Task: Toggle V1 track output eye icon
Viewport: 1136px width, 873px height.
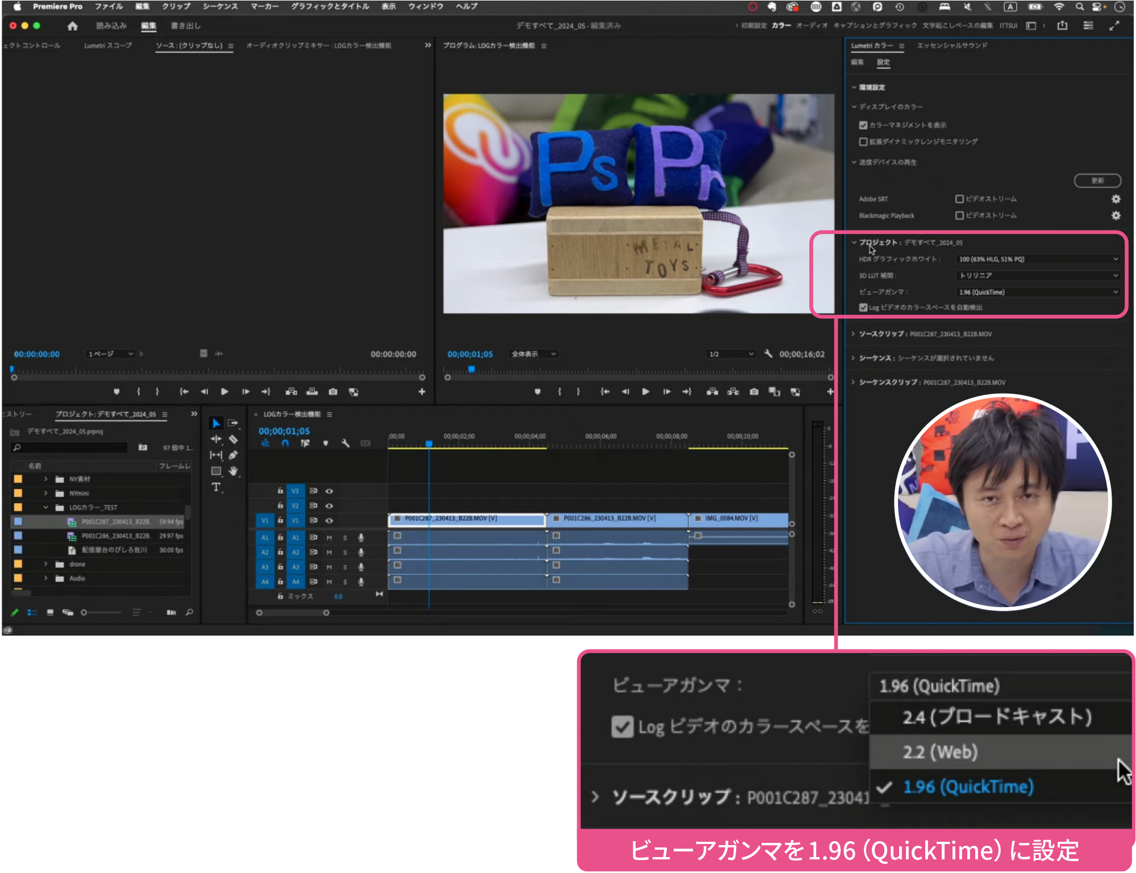Action: (x=329, y=520)
